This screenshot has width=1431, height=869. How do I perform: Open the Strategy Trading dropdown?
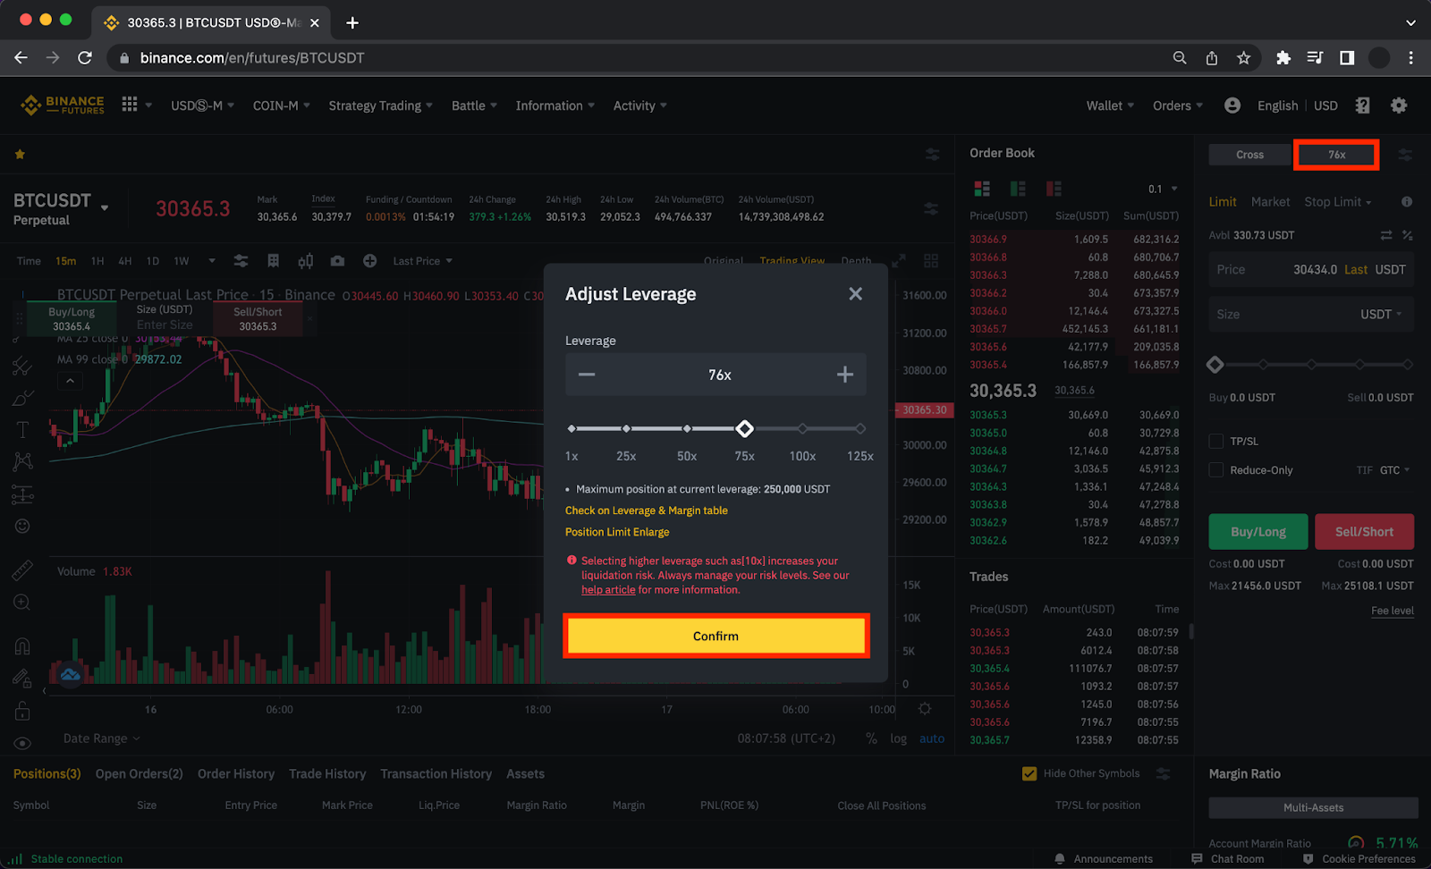pyautogui.click(x=380, y=105)
